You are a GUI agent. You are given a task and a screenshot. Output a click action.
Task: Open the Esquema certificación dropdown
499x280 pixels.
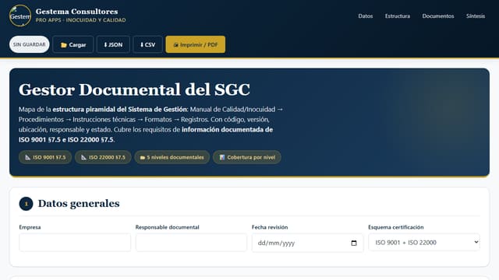[x=424, y=242]
